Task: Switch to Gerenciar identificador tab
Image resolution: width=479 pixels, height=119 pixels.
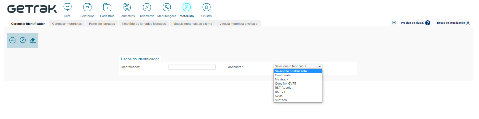Action: click(28, 24)
